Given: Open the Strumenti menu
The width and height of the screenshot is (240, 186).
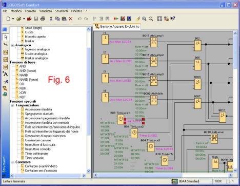Looking at the screenshot, I should [62, 11].
